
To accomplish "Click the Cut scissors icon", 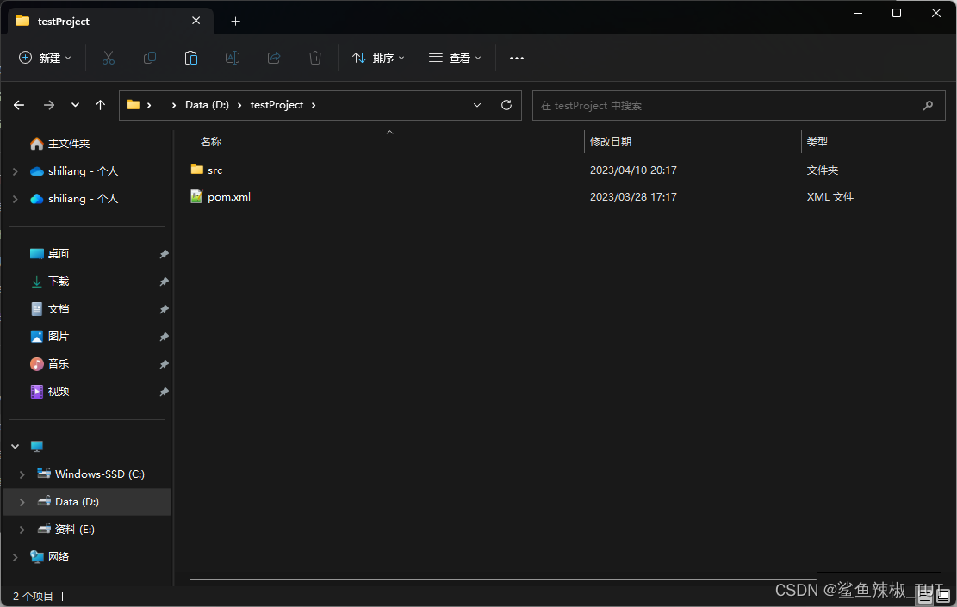I will coord(108,58).
